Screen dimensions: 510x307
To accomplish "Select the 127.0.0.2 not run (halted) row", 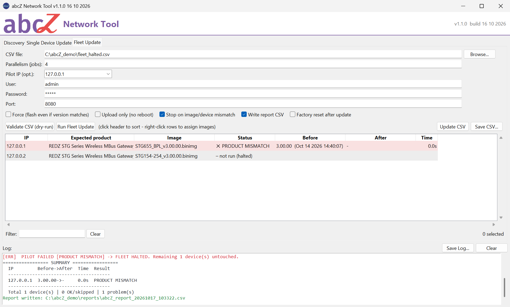I will click(x=221, y=156).
